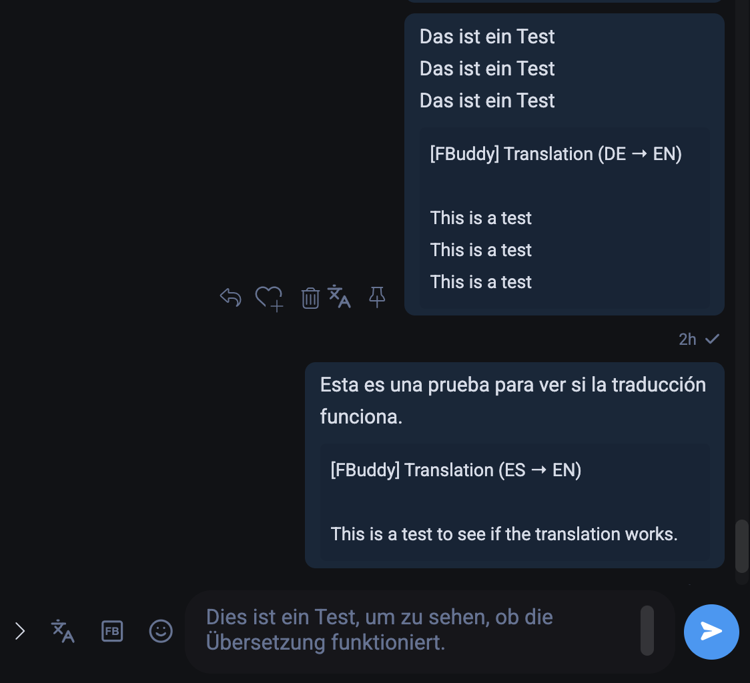750x683 pixels.
Task: Reply to the message using the reply arrow icon
Action: click(230, 297)
